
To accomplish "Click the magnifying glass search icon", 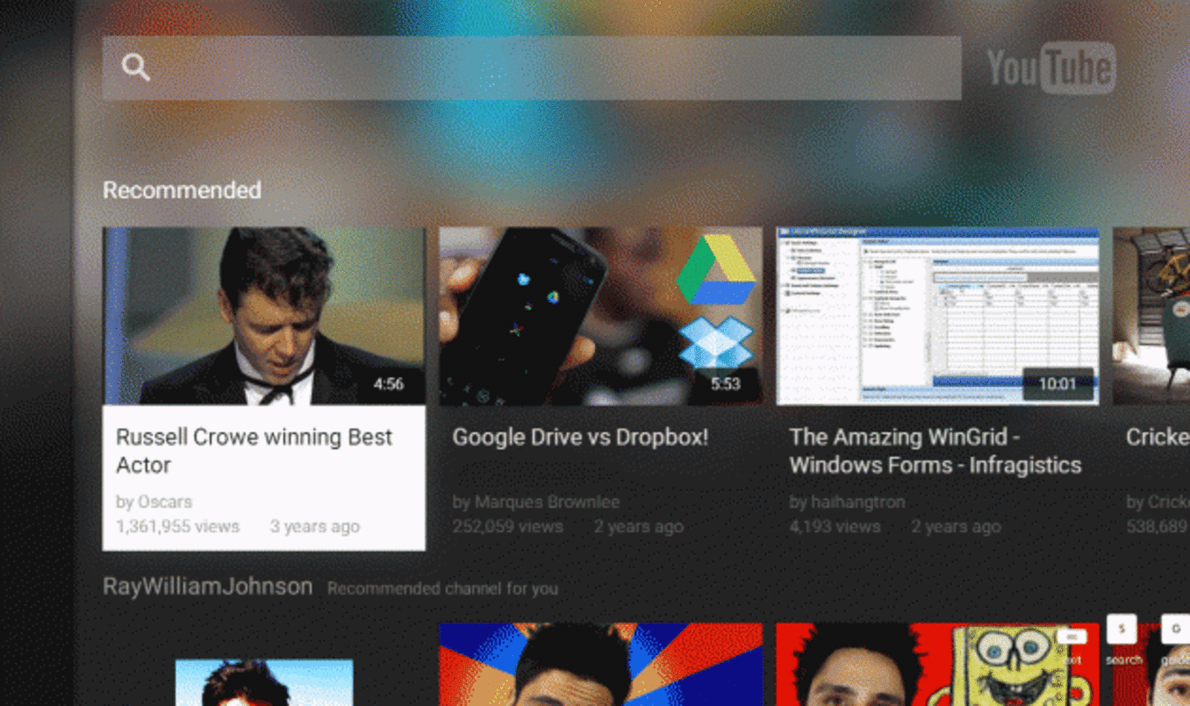I will click(135, 68).
